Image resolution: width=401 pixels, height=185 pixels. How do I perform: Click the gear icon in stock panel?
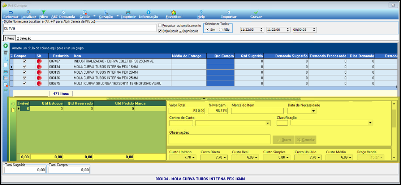[13, 104]
